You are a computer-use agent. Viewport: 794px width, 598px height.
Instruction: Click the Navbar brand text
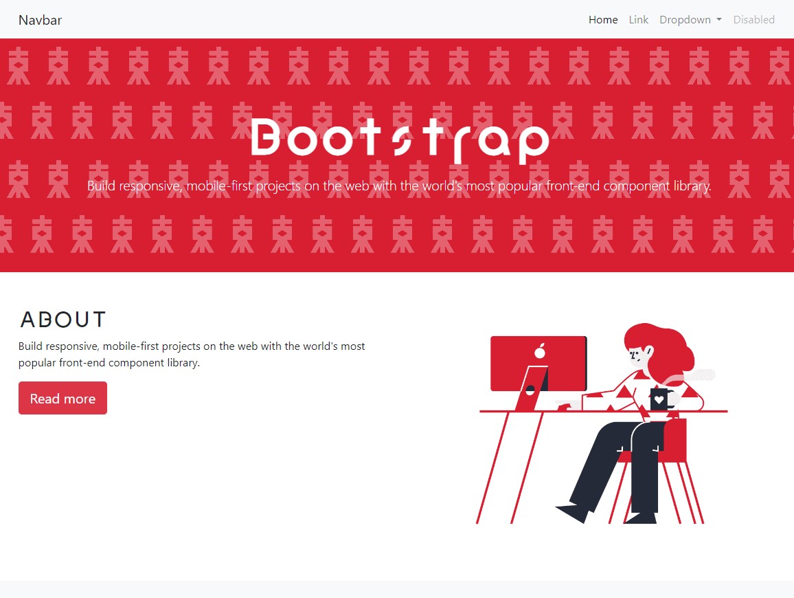40,20
